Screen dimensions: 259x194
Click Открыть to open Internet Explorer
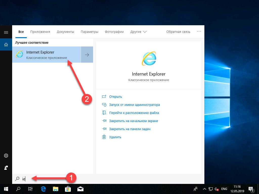[x=116, y=96]
